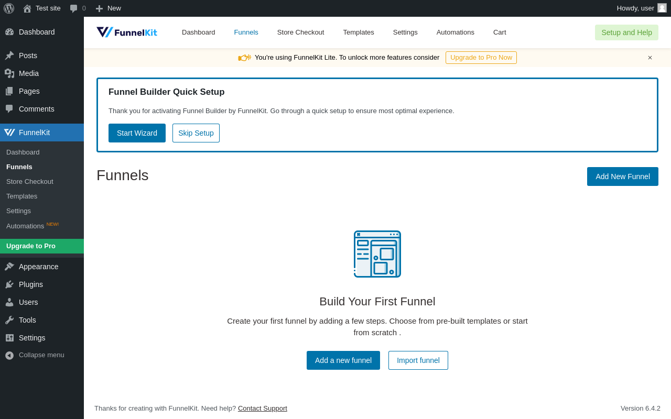Image resolution: width=671 pixels, height=419 pixels.
Task: Click the WordPress logo icon
Action: (9, 8)
